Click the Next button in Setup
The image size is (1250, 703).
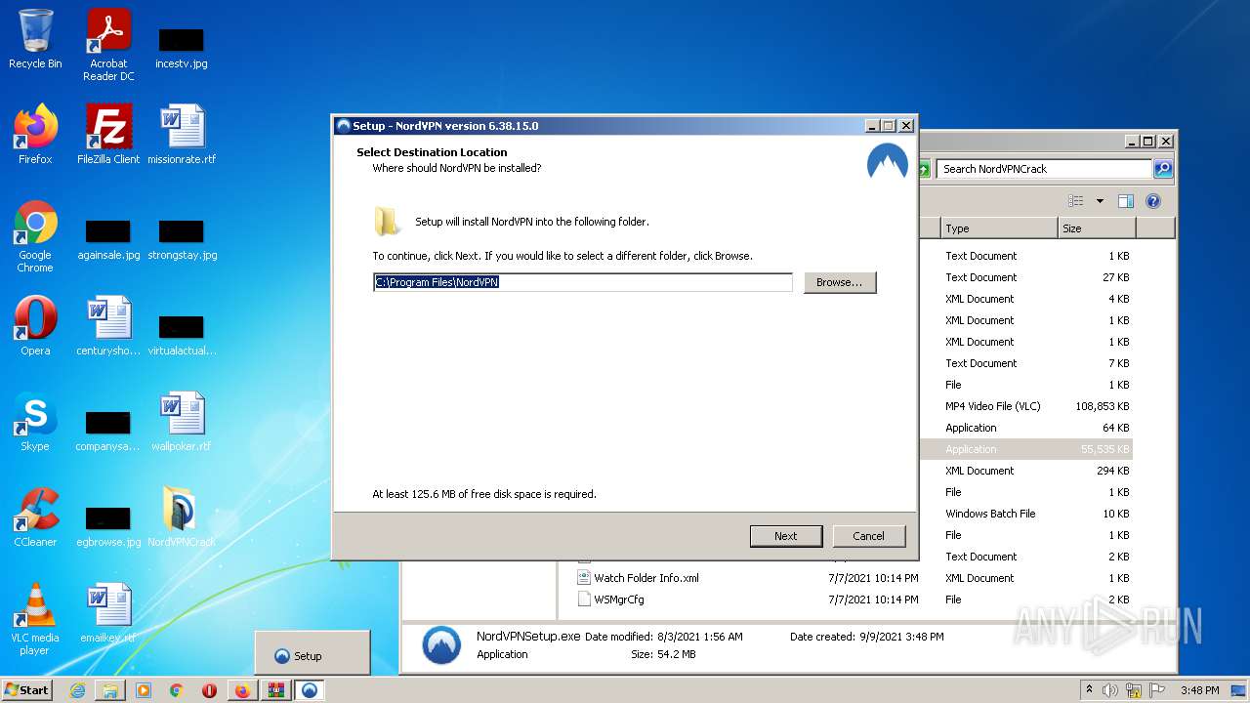pos(786,536)
